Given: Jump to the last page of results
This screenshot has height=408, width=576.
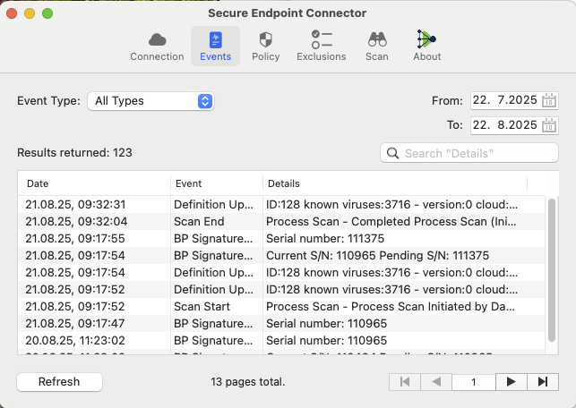Looking at the screenshot, I should (542, 382).
